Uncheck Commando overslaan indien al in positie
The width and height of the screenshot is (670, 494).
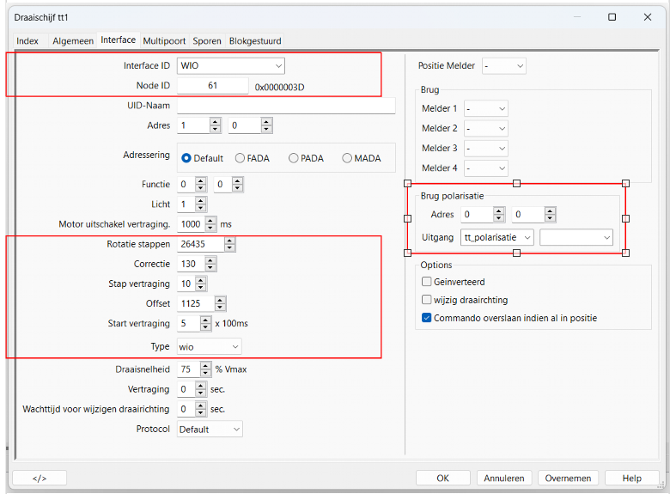(x=426, y=318)
